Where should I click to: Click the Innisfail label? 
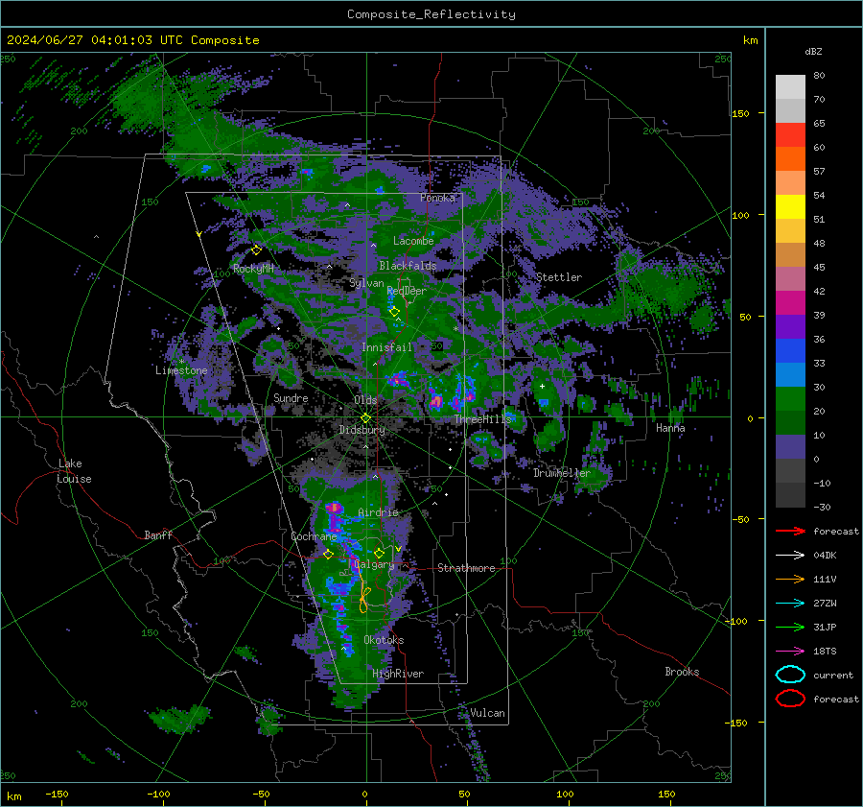tap(387, 347)
